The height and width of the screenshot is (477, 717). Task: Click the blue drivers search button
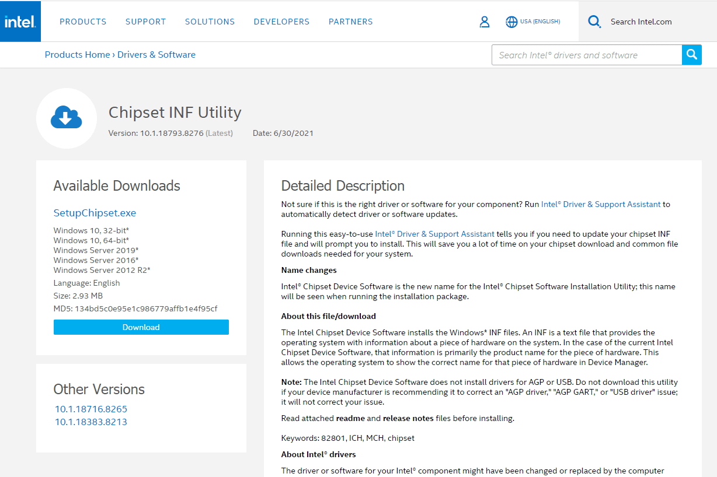tap(692, 55)
